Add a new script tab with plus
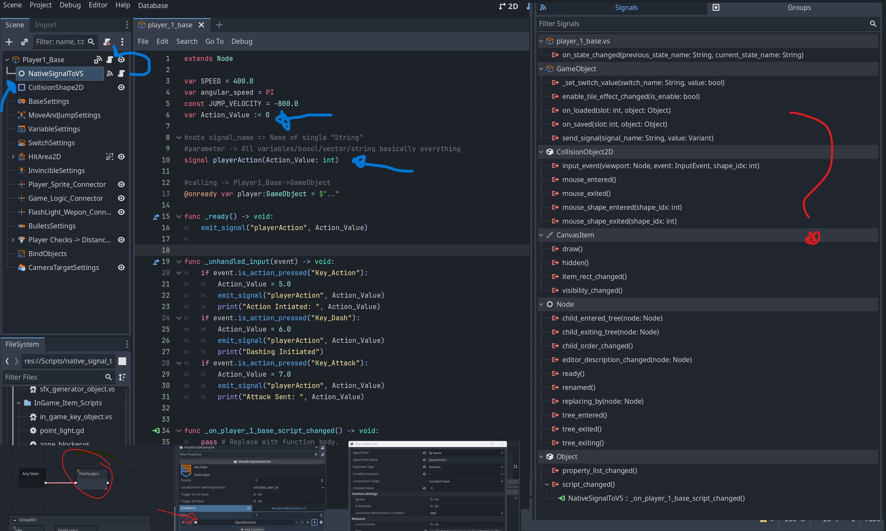The image size is (886, 531). click(219, 25)
